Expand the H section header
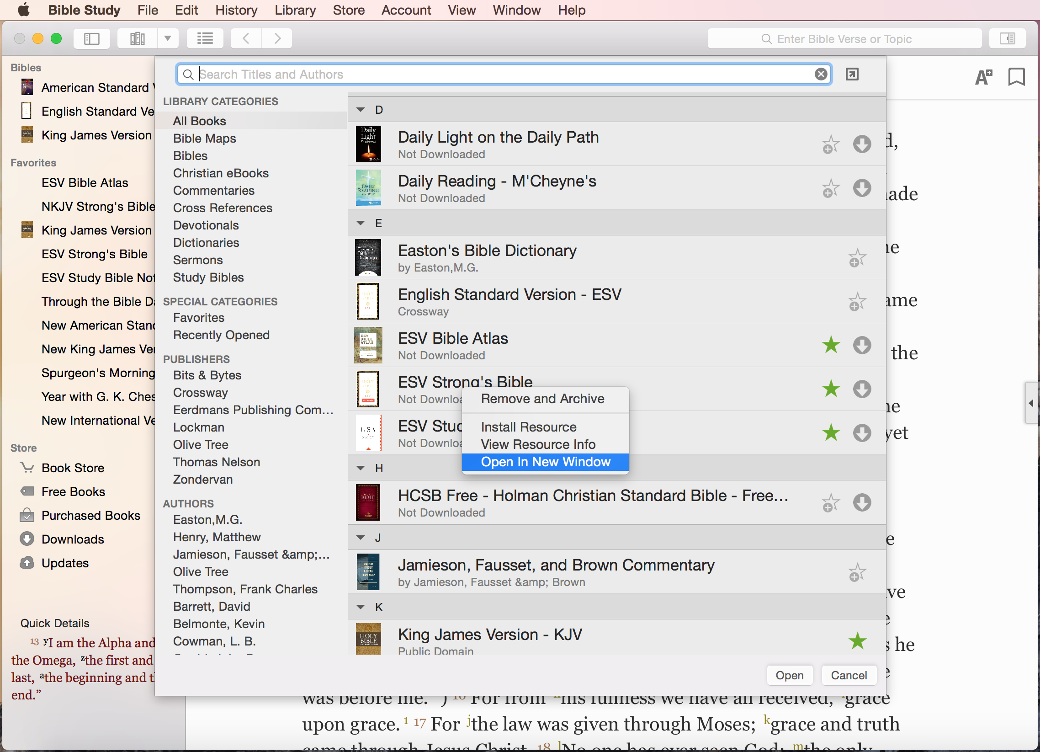This screenshot has height=752, width=1040. [x=361, y=467]
